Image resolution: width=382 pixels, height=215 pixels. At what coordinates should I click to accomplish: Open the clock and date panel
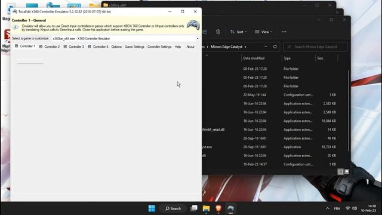point(368,208)
